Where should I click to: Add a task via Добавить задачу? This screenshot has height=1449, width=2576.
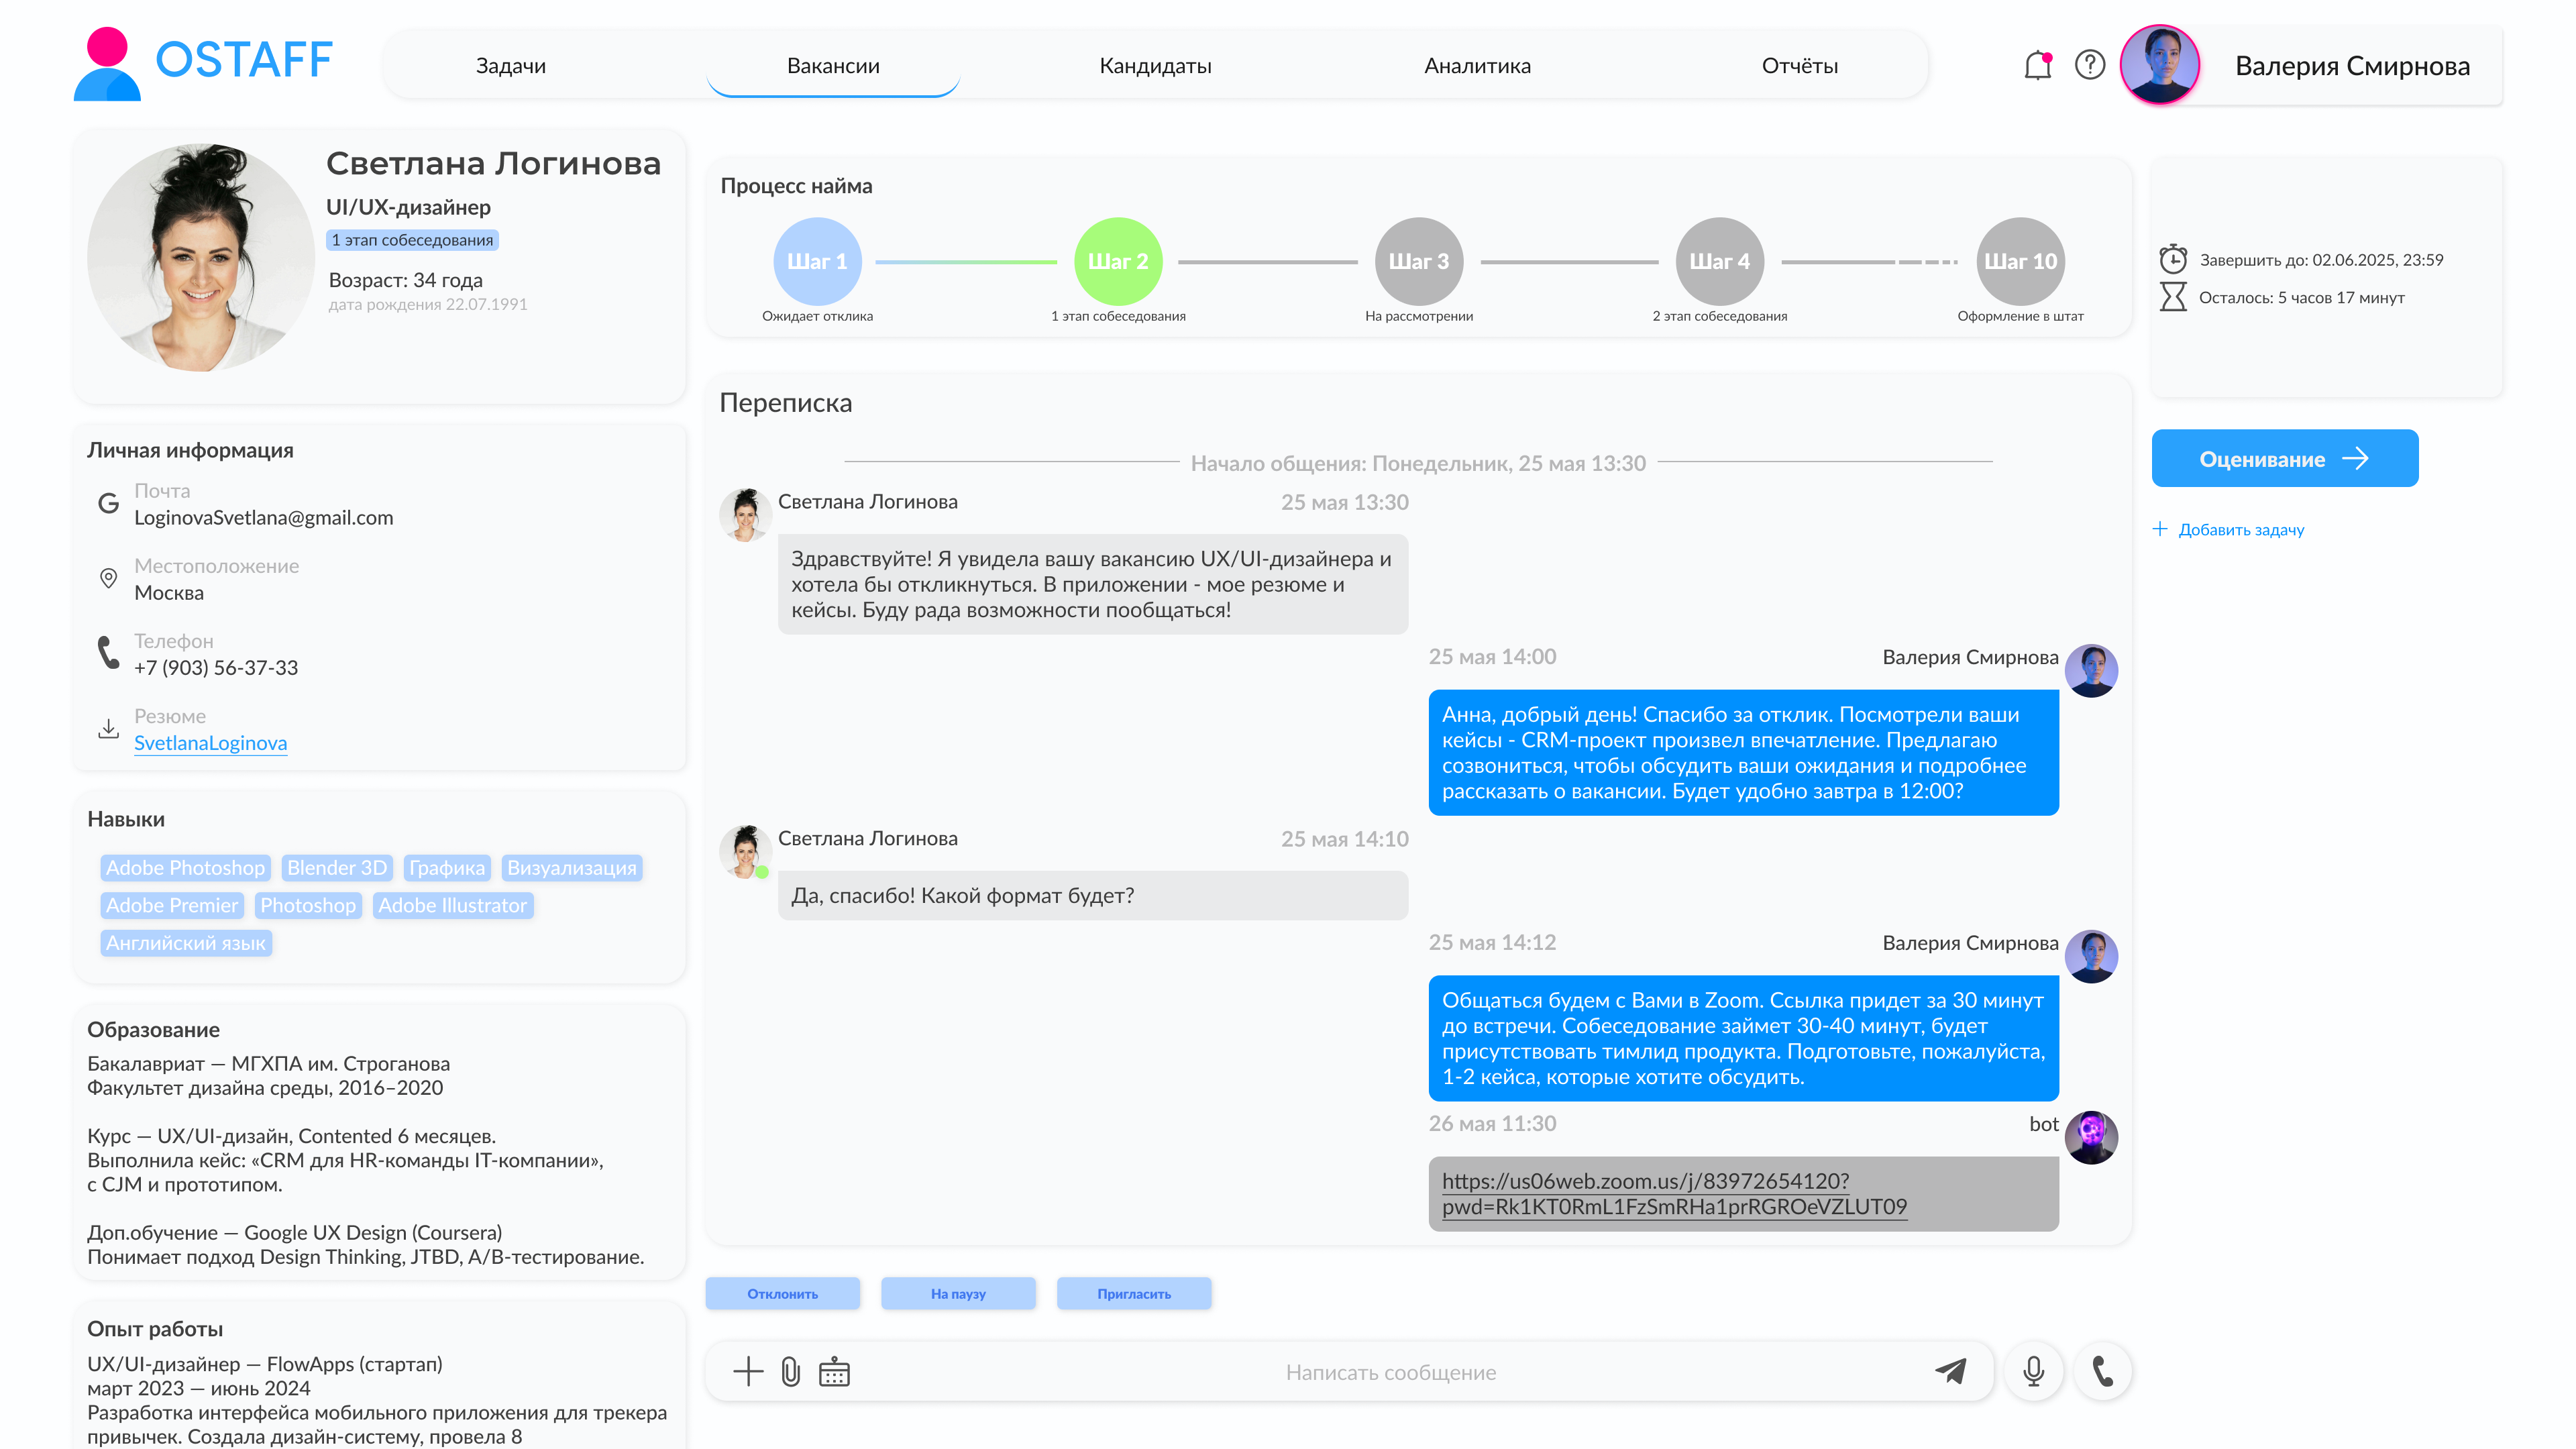coord(2229,530)
